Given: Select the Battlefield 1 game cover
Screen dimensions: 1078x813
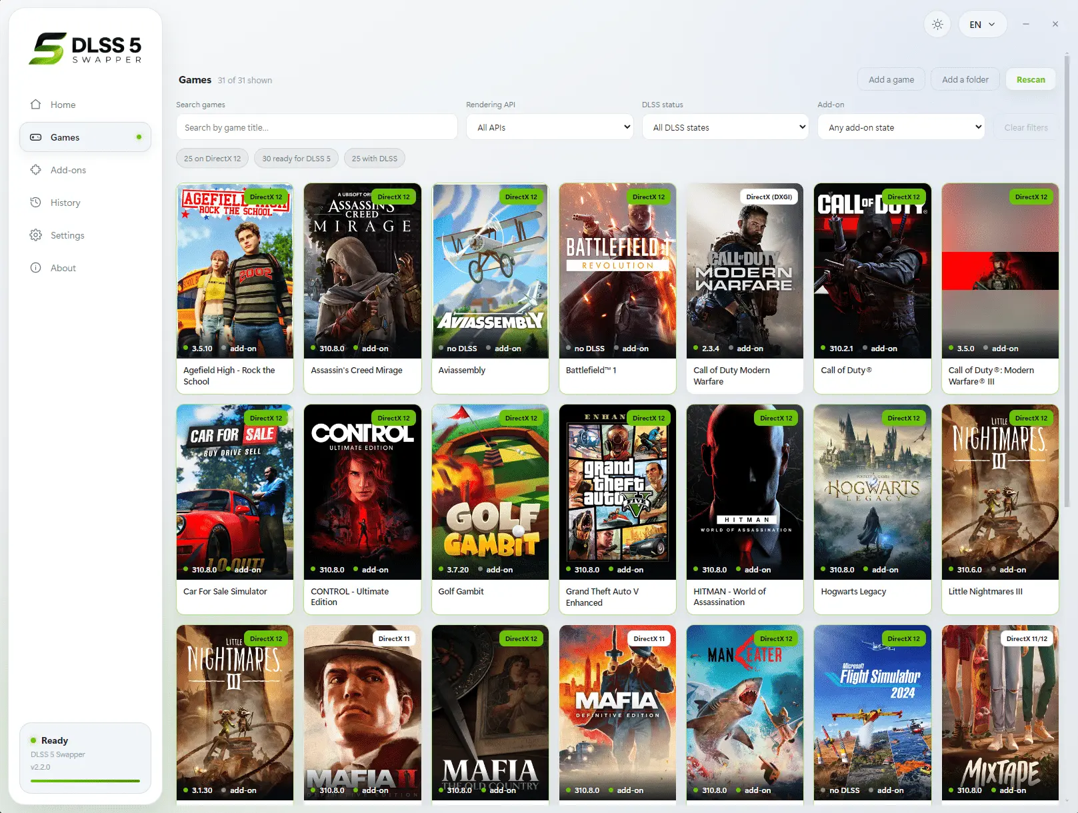Looking at the screenshot, I should 617,270.
